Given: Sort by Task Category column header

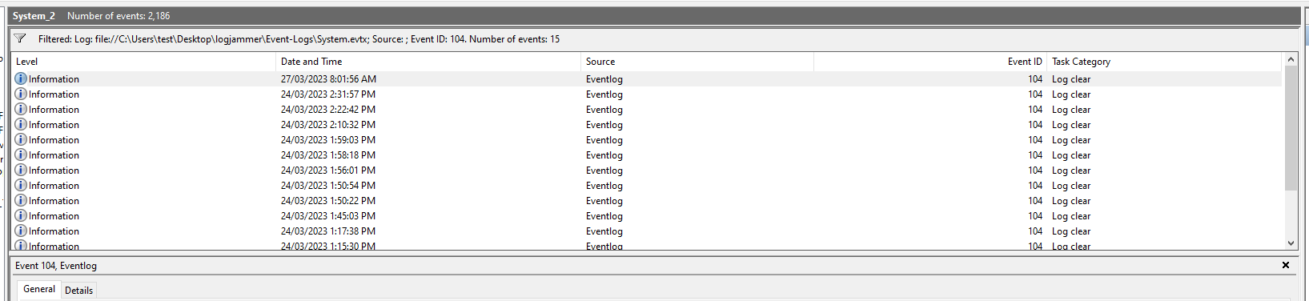Looking at the screenshot, I should click(x=1165, y=62).
